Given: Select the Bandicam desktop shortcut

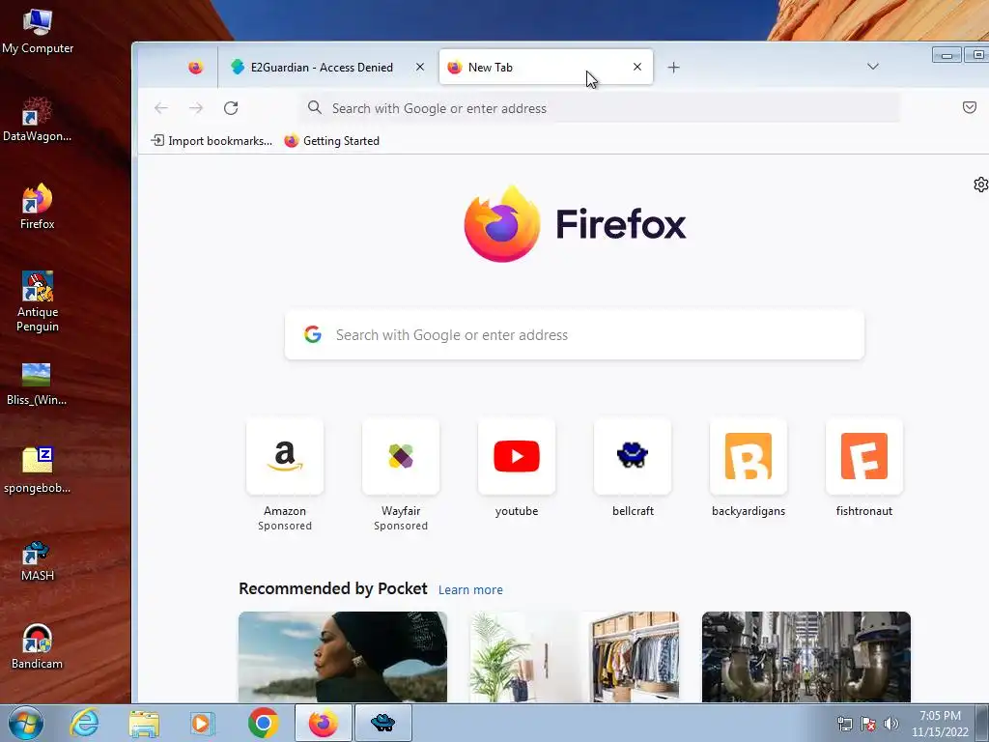Looking at the screenshot, I should (x=37, y=646).
